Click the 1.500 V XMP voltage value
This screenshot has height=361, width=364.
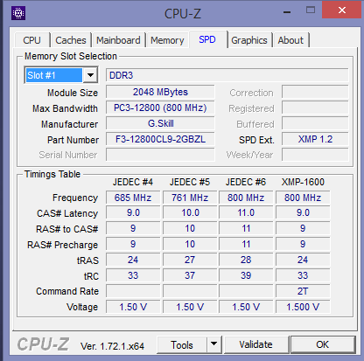(x=303, y=307)
